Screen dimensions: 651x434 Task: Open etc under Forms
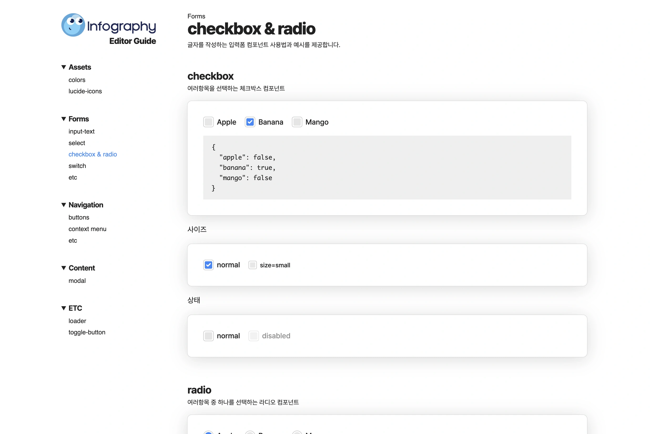(73, 178)
